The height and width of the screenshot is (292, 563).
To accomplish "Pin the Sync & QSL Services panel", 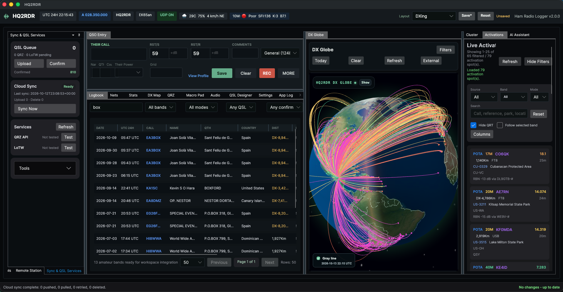I will coord(79,35).
